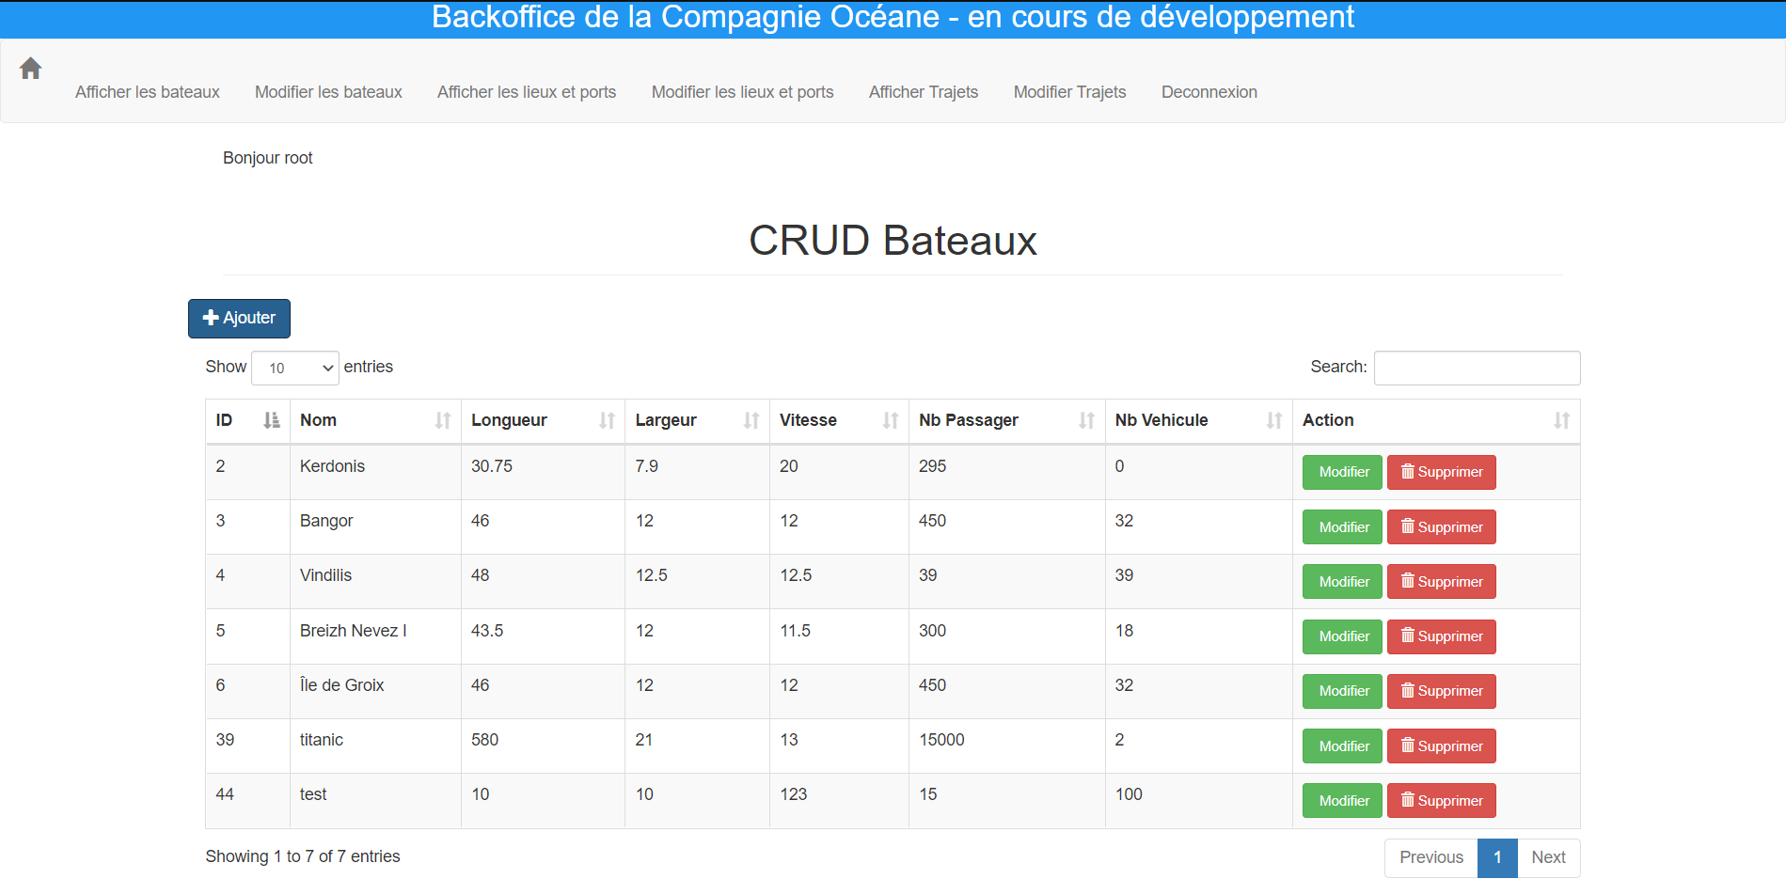1786x879 pixels.
Task: Sort by Action column sort icon
Action: pos(1561,420)
